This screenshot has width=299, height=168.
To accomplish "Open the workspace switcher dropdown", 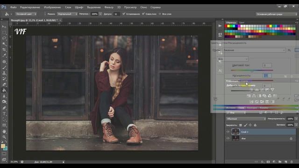I will click(276, 14).
